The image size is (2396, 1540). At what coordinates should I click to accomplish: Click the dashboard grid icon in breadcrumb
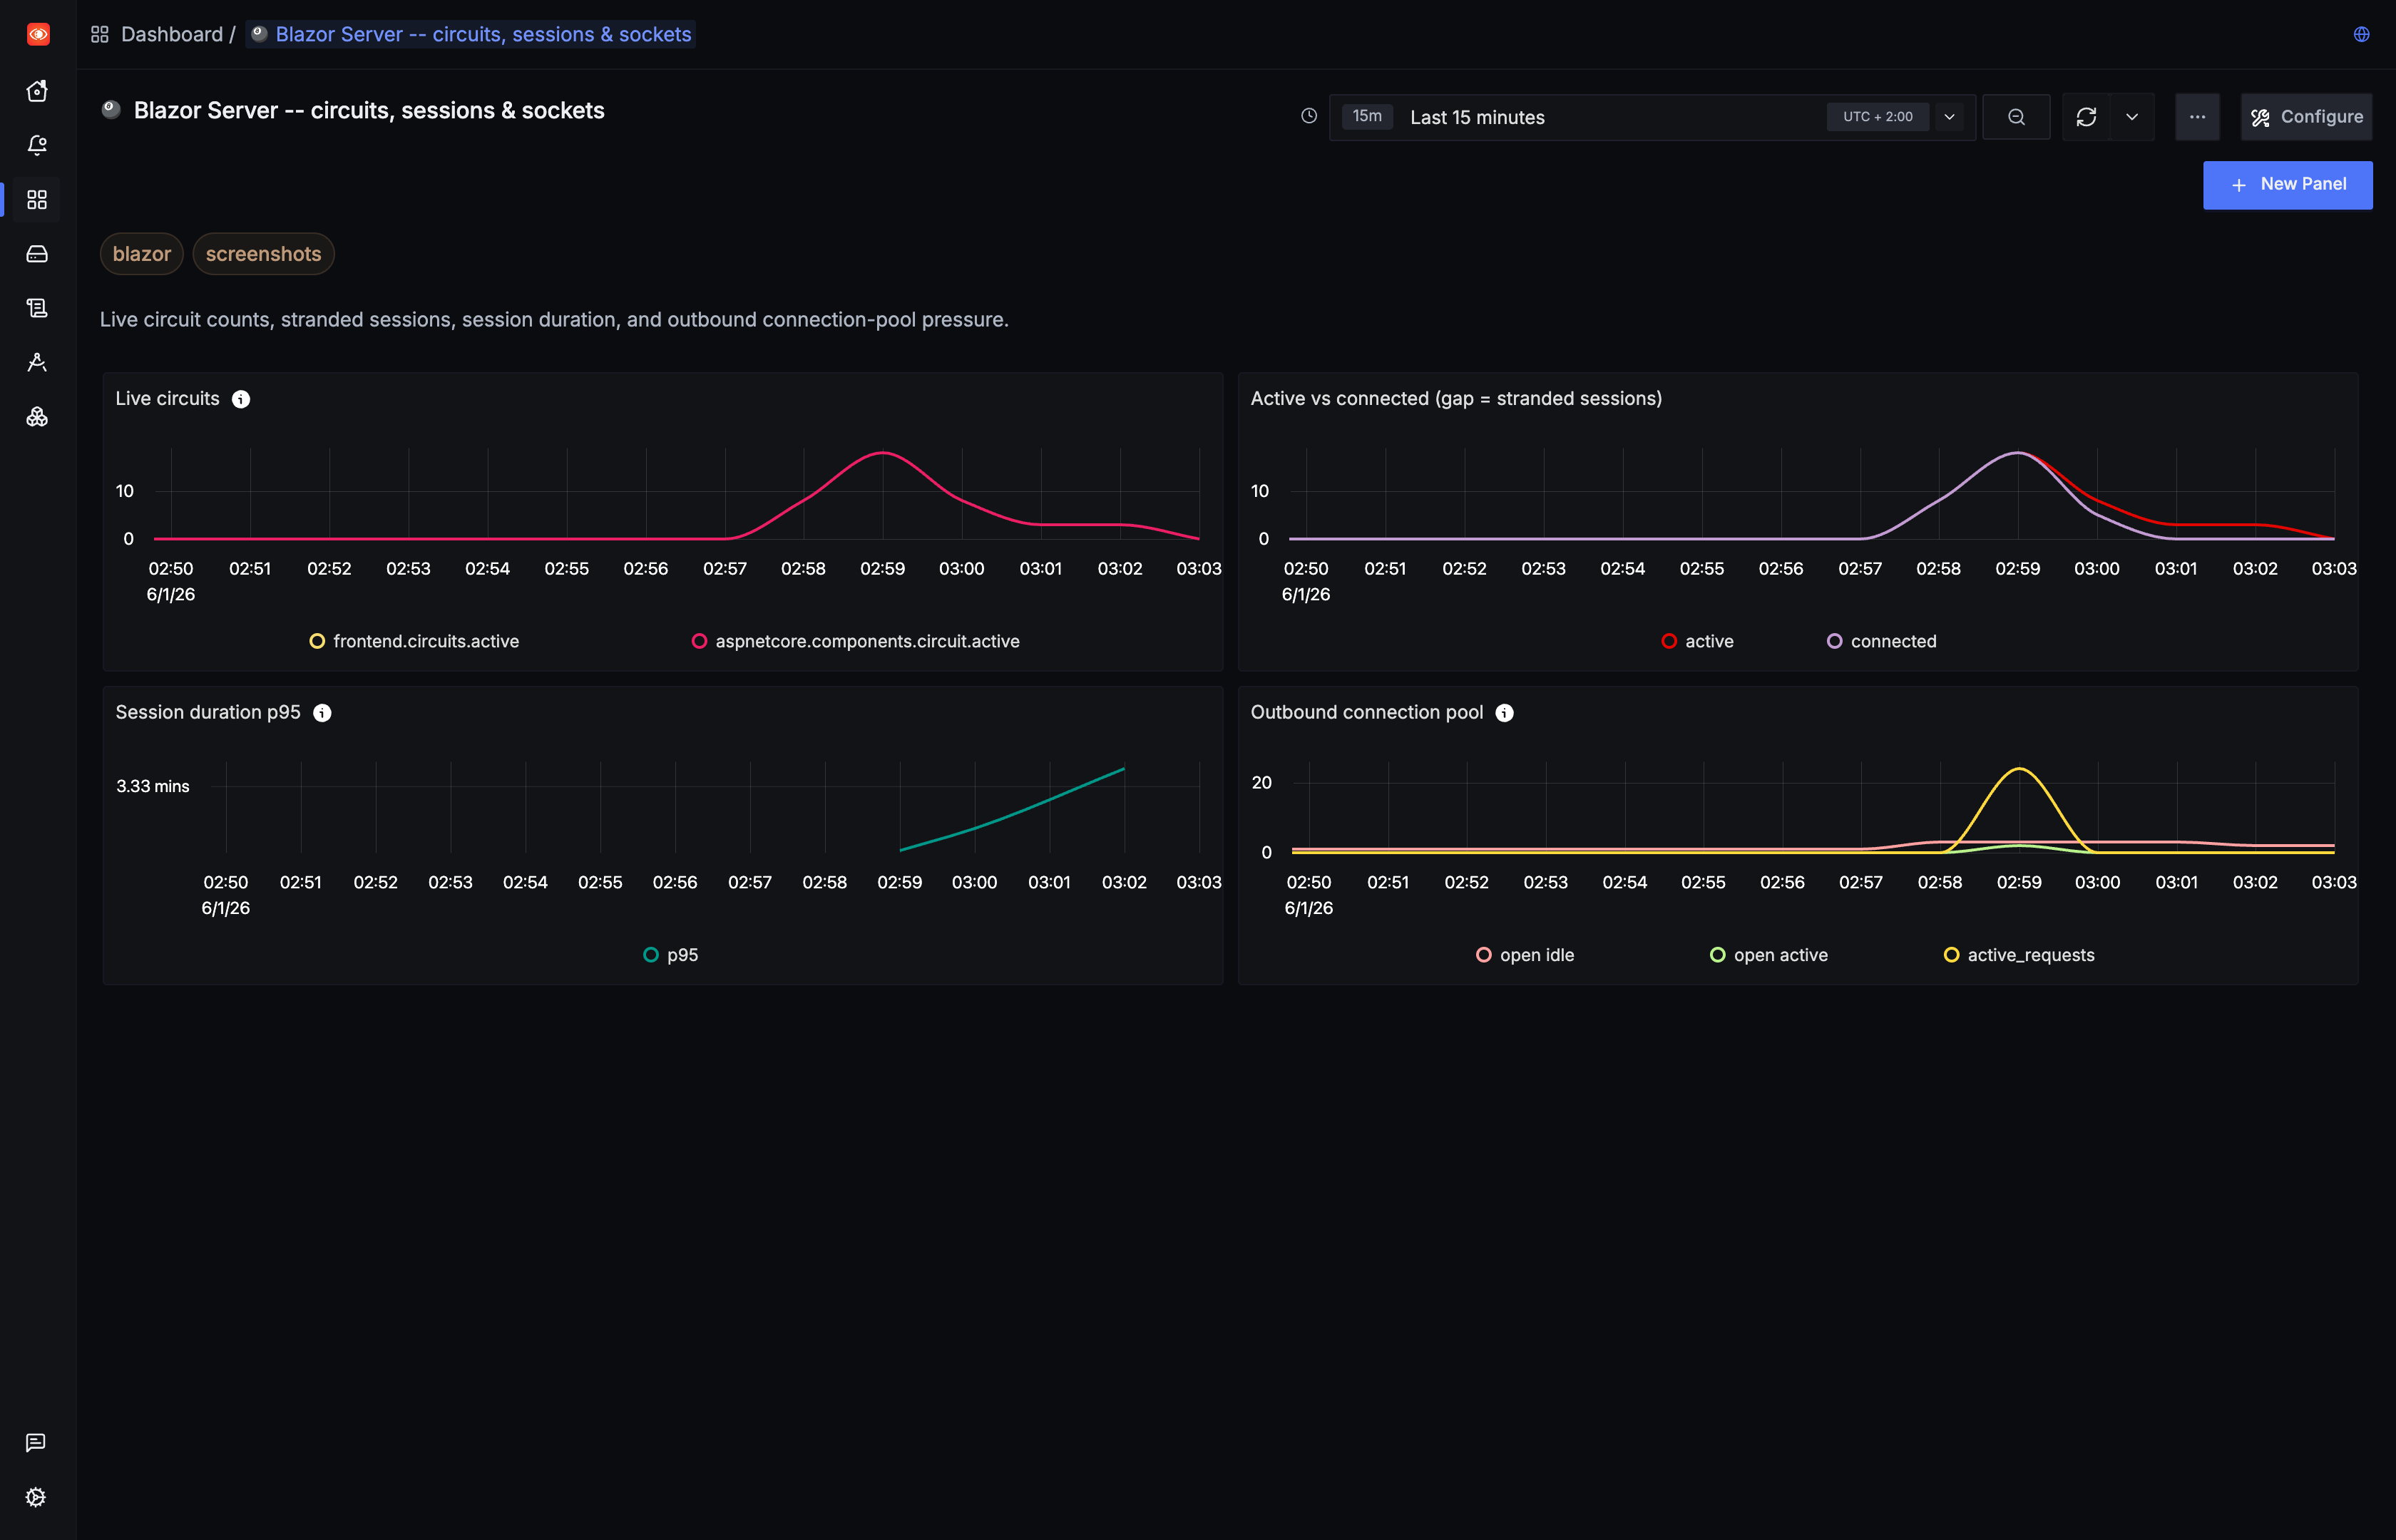click(100, 34)
